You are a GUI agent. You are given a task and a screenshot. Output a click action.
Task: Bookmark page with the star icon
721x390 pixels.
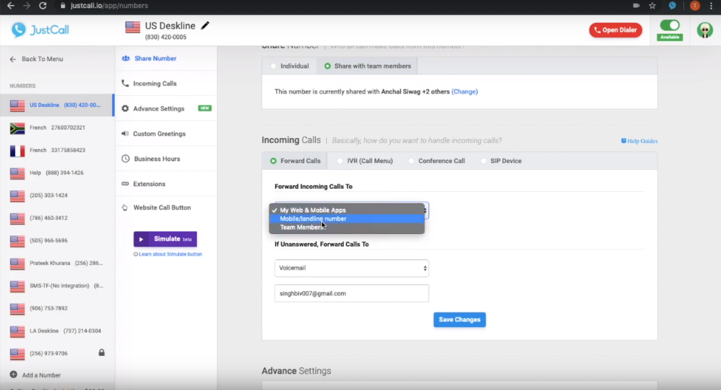click(652, 6)
